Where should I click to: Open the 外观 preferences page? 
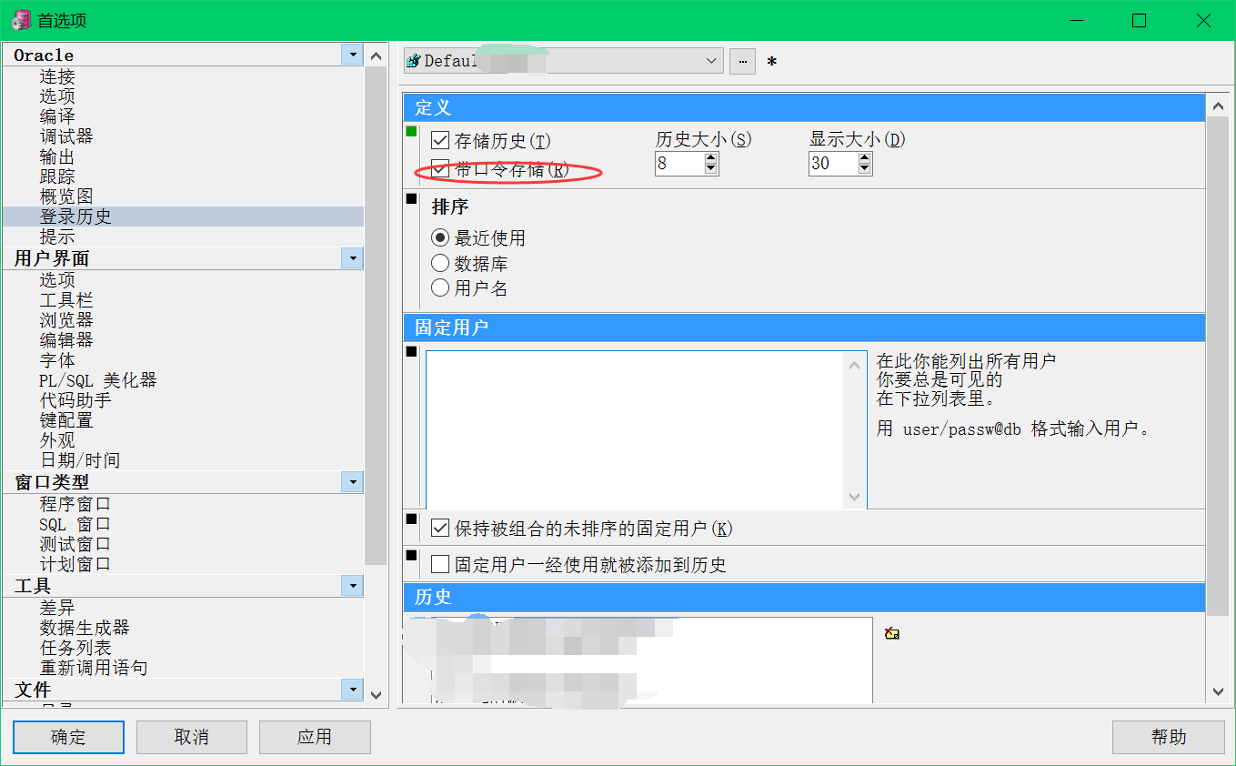tap(57, 440)
